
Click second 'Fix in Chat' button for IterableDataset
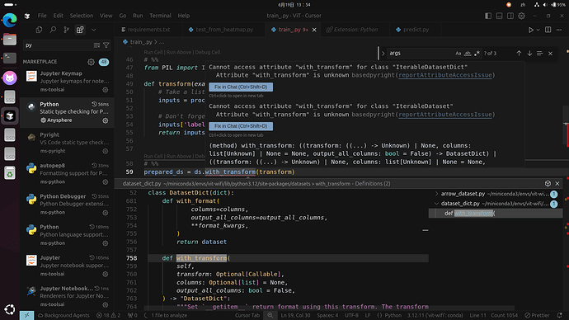241,126
